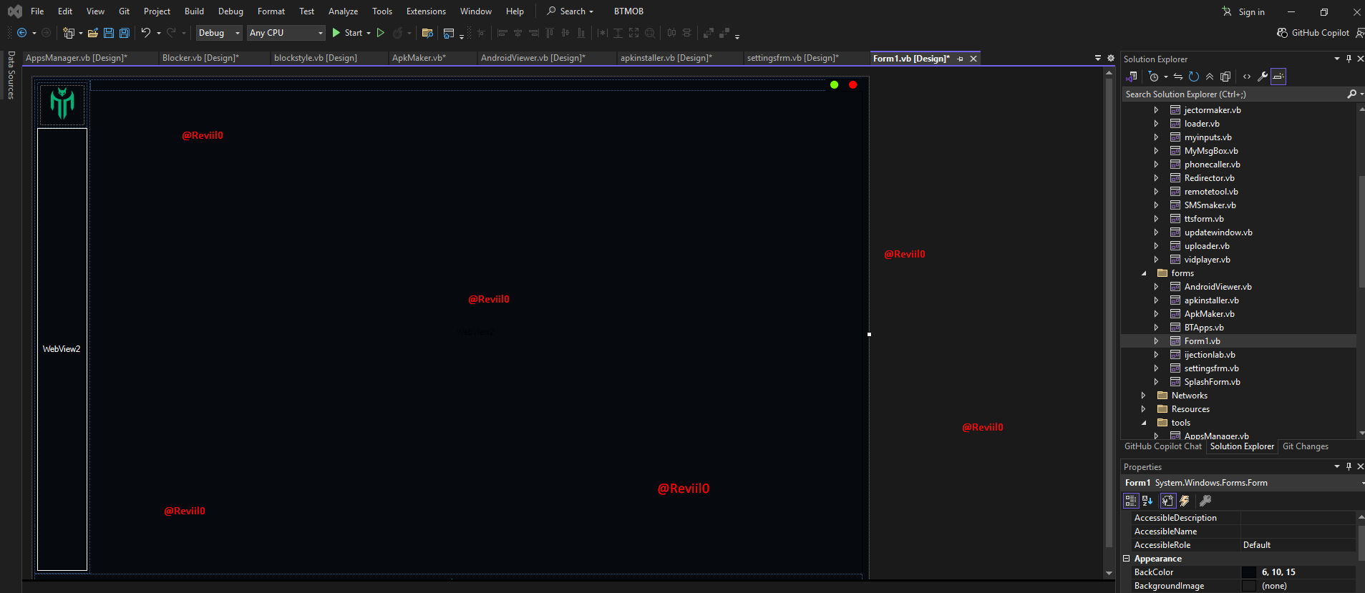Image resolution: width=1365 pixels, height=593 pixels.
Task: Expand the Resources folder node
Action: [1143, 409]
